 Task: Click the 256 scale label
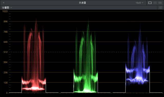coord(6,72)
